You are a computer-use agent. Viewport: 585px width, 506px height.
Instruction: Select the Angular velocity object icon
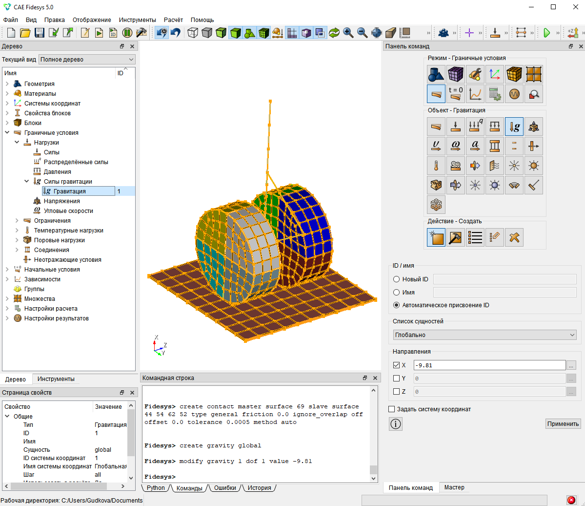click(456, 146)
